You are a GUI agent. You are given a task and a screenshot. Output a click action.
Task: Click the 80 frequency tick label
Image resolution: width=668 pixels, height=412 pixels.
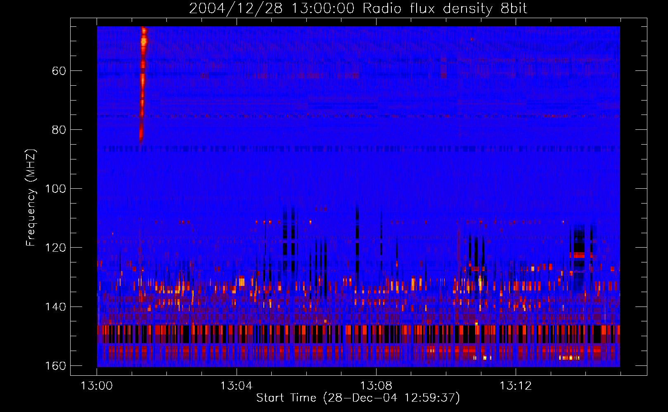59,130
